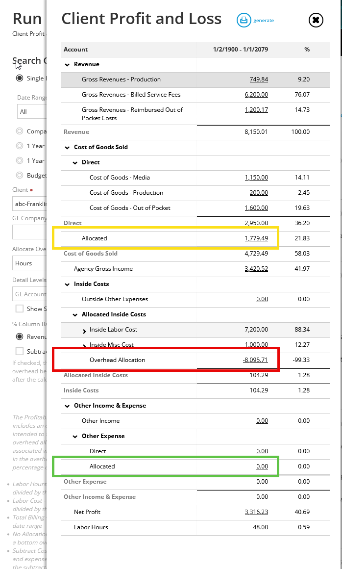Expand the Inside Misc Cost row
Viewport: 342px width, 569px height.
[84, 345]
